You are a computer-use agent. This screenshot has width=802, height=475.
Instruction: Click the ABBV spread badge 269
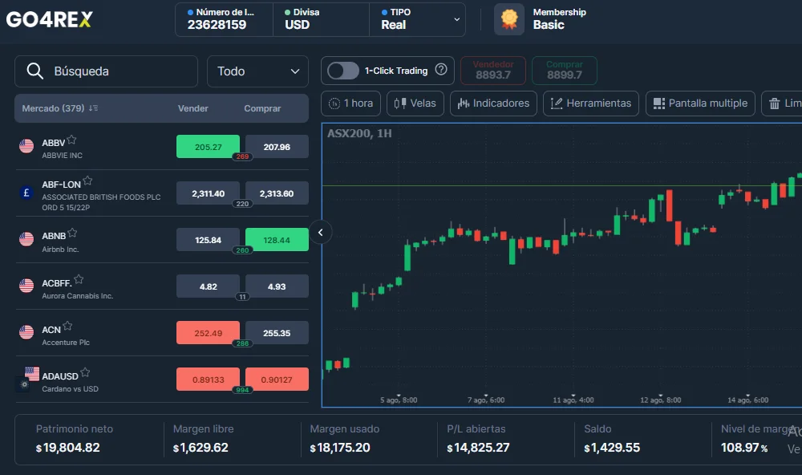coord(242,156)
